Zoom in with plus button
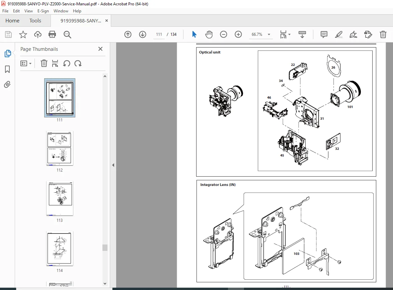Screen dimensions: 393x290 coord(238,34)
